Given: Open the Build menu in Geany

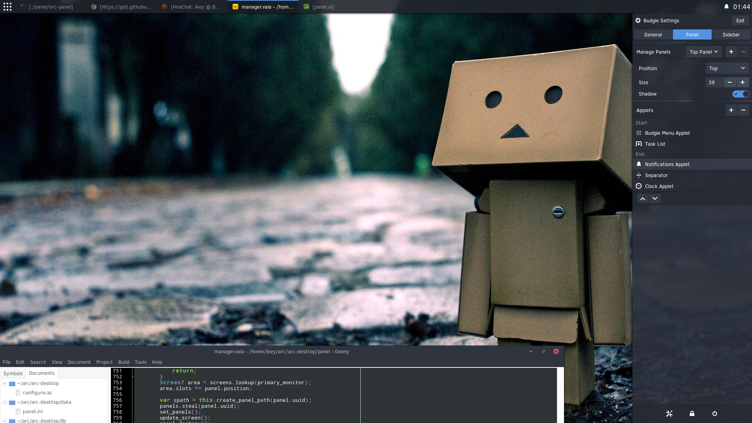Looking at the screenshot, I should (124, 362).
